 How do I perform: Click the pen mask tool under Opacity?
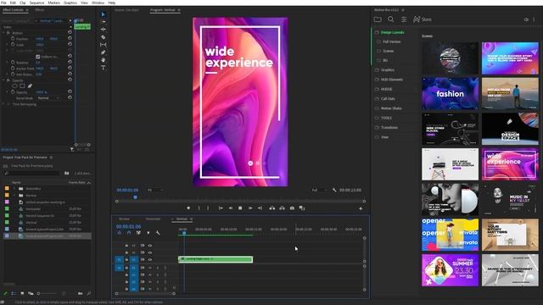click(30, 86)
